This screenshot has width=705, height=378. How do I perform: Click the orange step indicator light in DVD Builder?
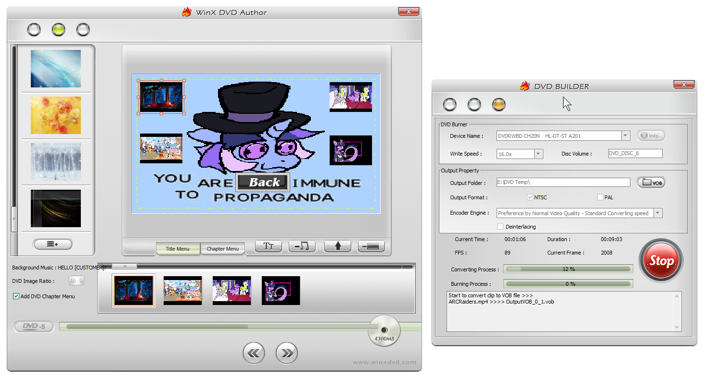[499, 104]
